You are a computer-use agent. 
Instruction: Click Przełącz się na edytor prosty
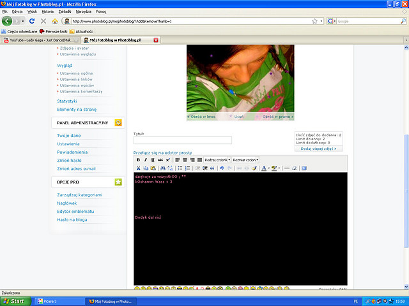tap(162, 153)
